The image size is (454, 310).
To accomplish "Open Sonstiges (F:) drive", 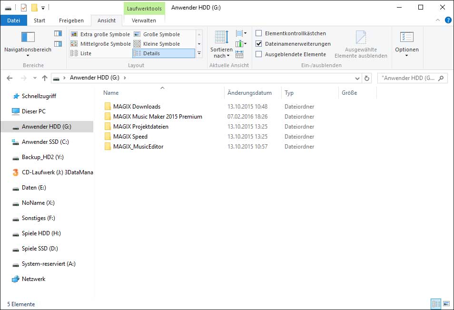I will click(38, 218).
